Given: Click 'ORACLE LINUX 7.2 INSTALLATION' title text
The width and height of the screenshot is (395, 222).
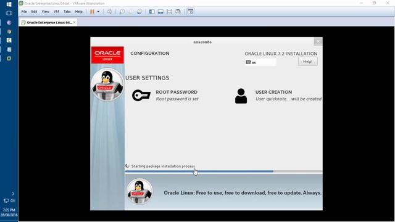Looking at the screenshot, I should pyautogui.click(x=281, y=54).
